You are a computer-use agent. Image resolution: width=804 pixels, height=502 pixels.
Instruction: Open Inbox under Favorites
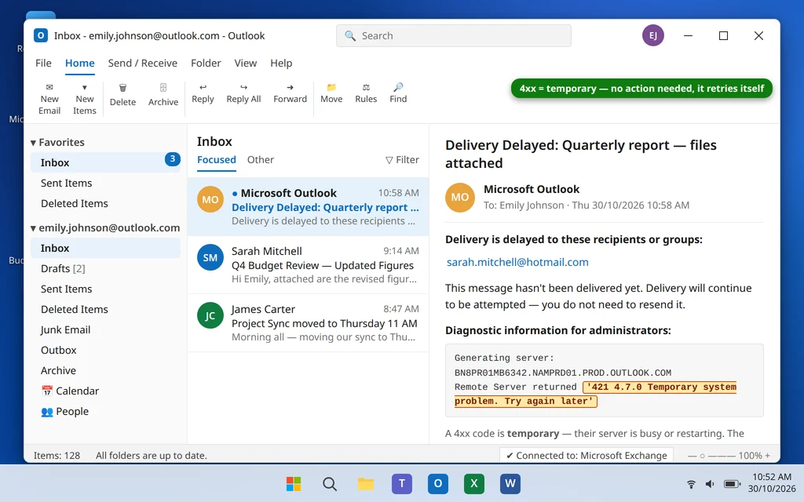pos(105,162)
